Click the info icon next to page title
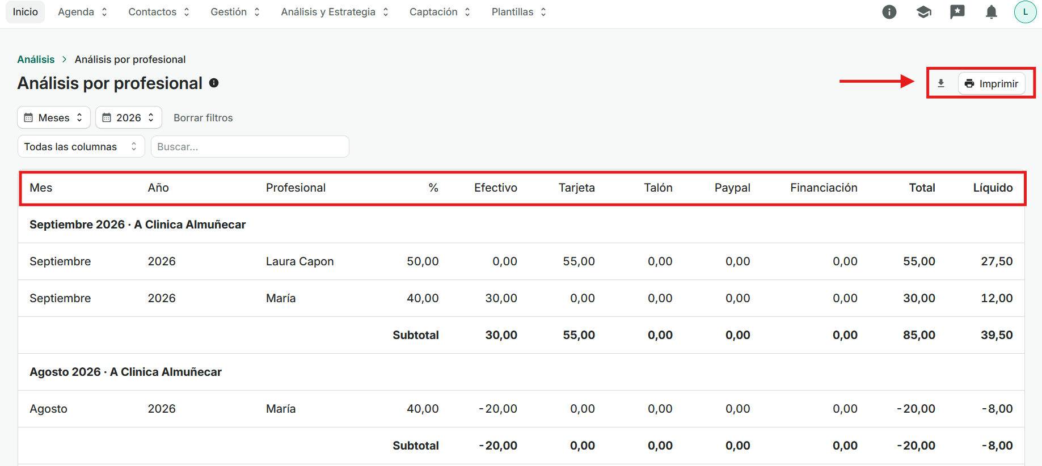The width and height of the screenshot is (1042, 466). click(214, 83)
